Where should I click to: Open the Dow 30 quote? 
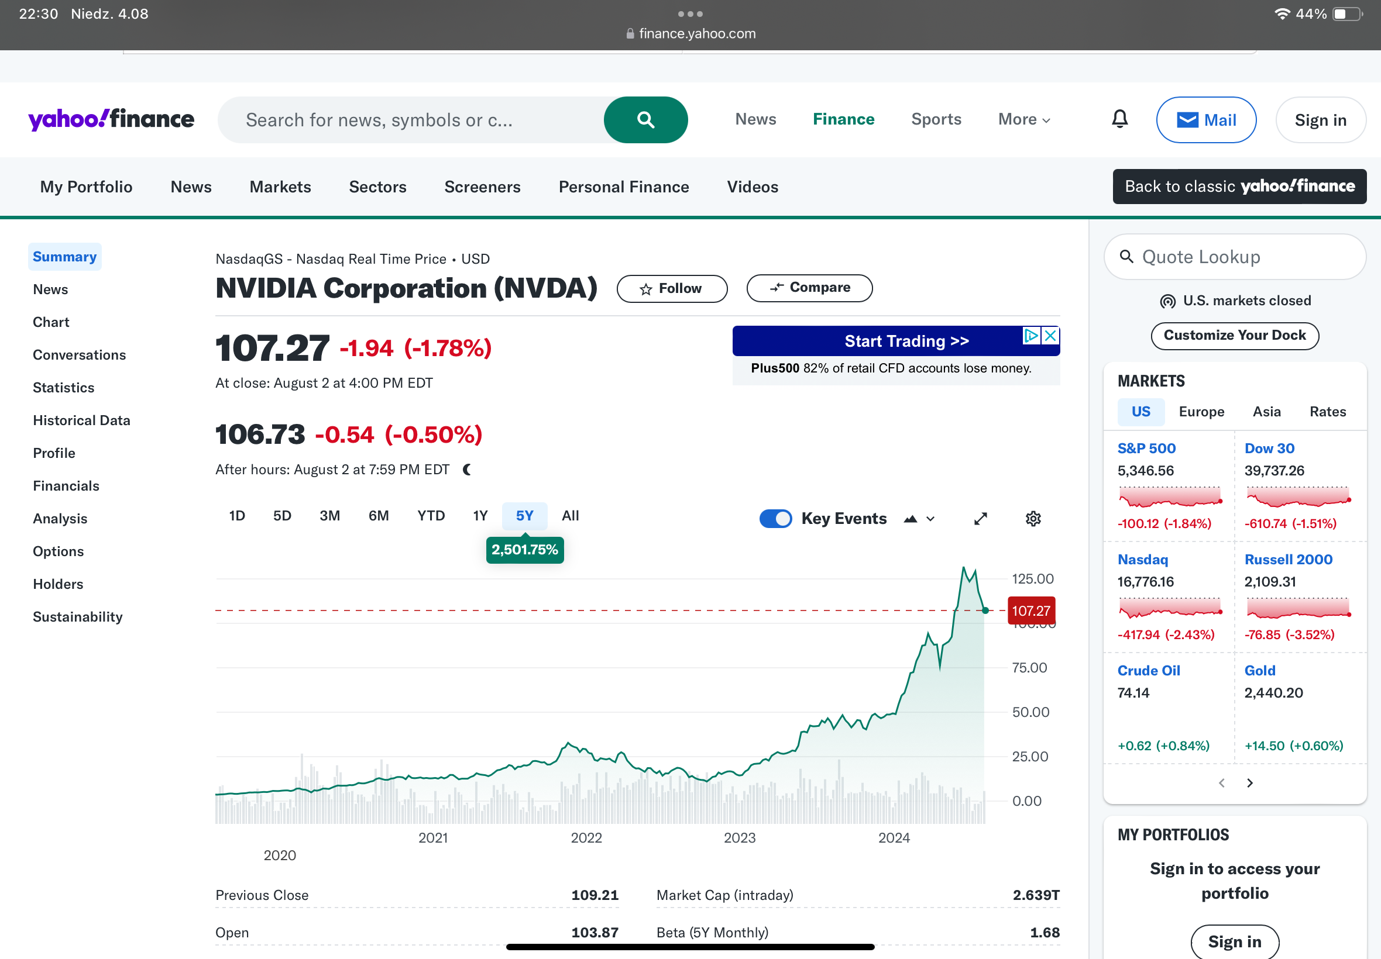[x=1269, y=449]
